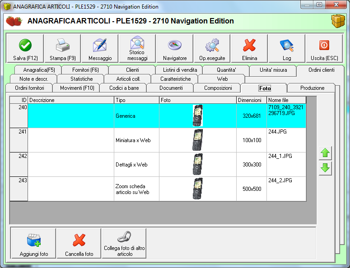This screenshot has width=350, height=268.
Task: Open Note e descr. tab
Action: [x=34, y=79]
